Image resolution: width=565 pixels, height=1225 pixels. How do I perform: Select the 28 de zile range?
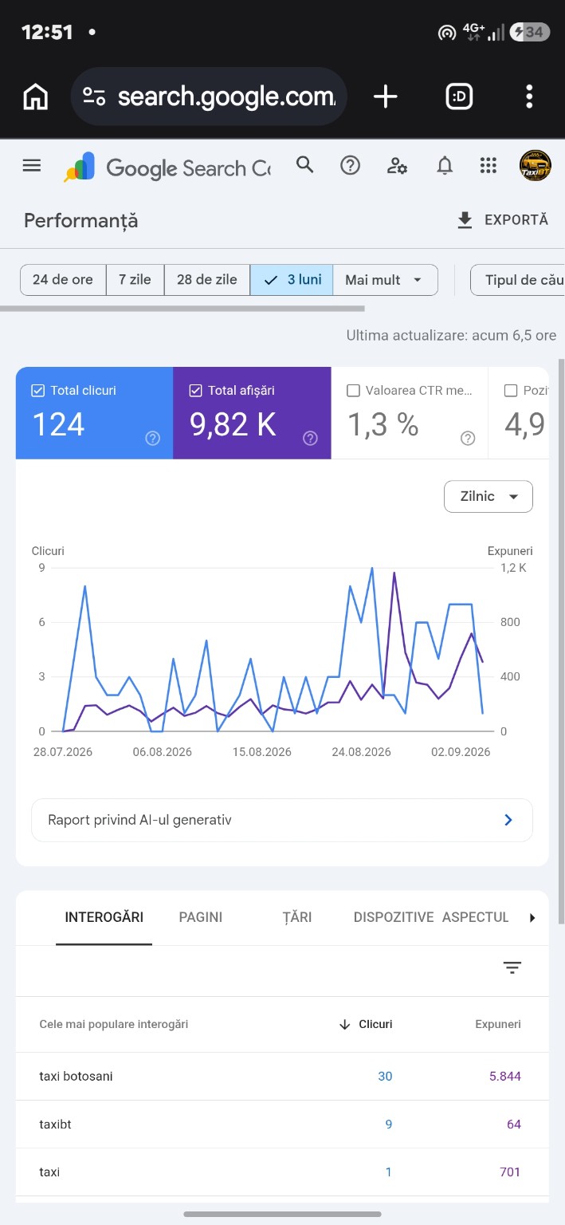click(207, 280)
